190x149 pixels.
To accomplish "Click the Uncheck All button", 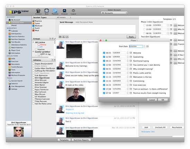I will (160, 127).
